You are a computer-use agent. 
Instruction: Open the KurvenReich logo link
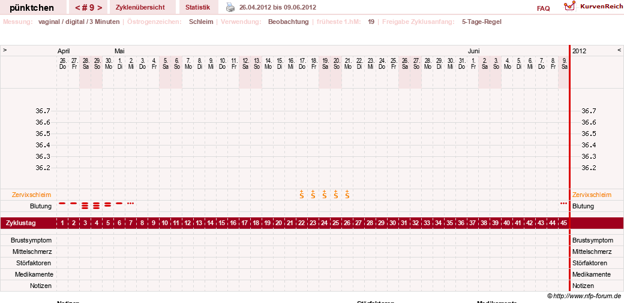pos(593,7)
